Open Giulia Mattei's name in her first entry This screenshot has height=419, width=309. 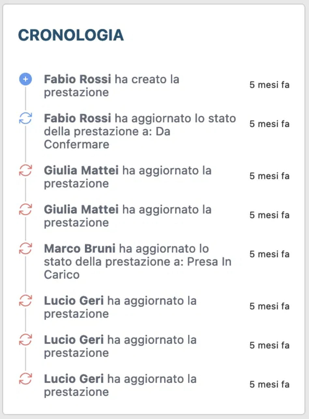click(81, 170)
